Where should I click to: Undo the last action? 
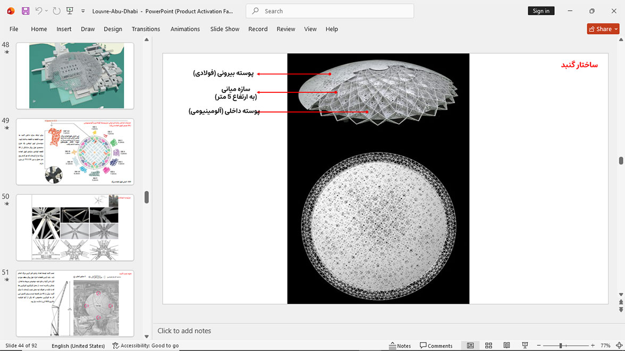coord(38,11)
